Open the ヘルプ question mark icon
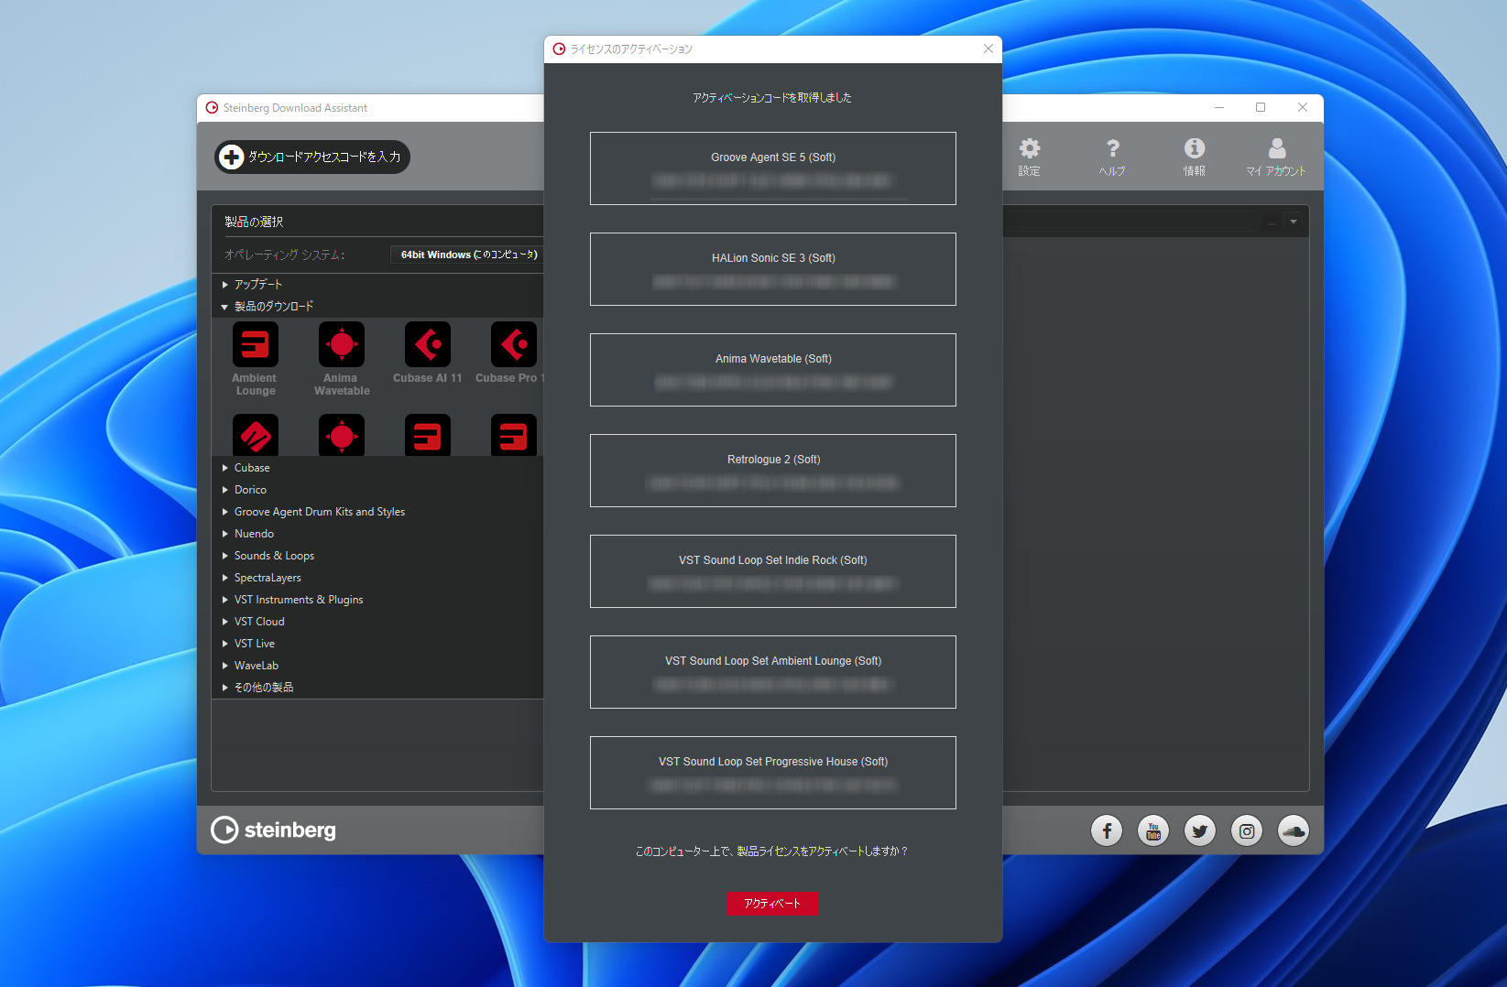Screen dimensions: 1507x987 pos(1112,157)
